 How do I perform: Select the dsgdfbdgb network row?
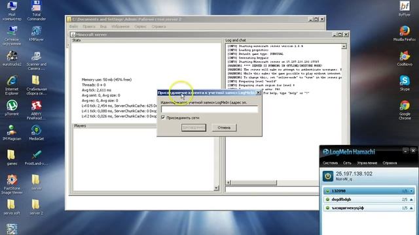click(369, 200)
